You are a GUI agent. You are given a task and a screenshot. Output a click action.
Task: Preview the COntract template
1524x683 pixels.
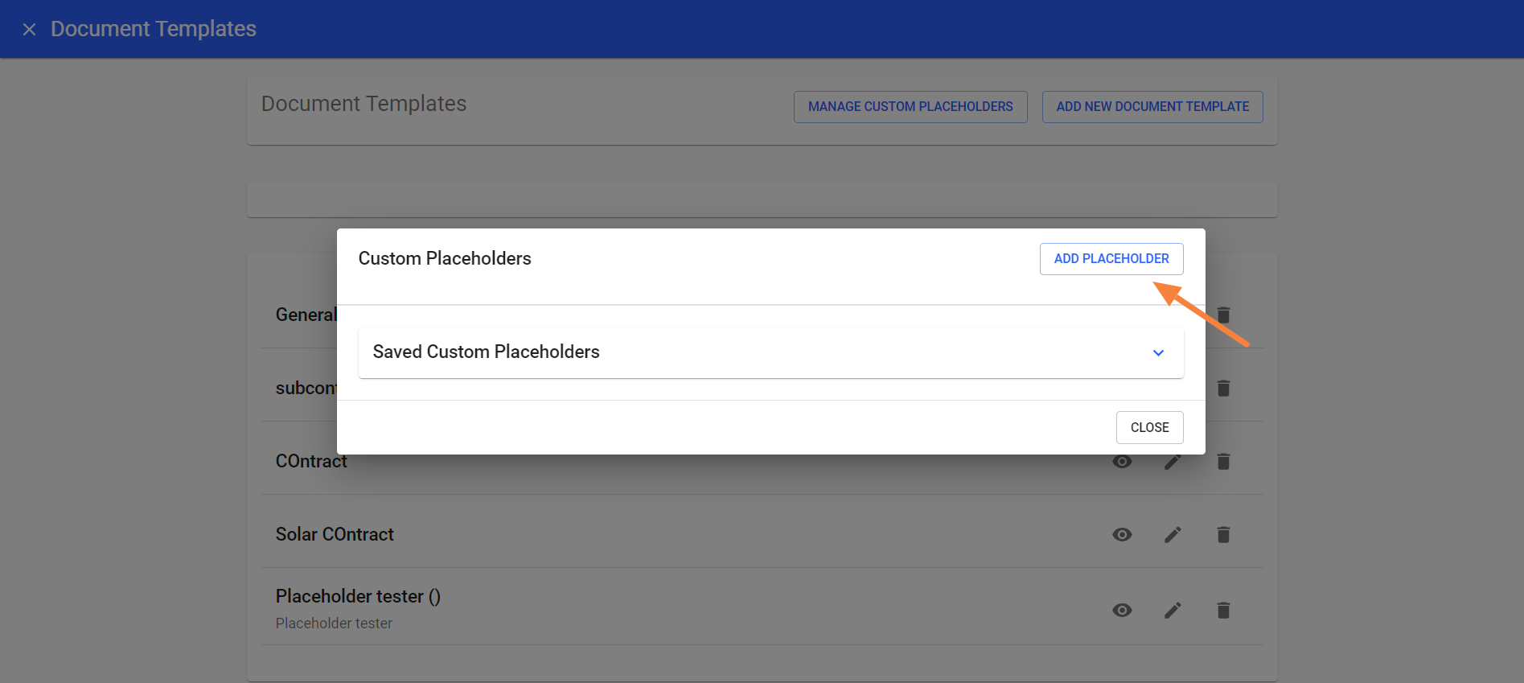point(1122,461)
